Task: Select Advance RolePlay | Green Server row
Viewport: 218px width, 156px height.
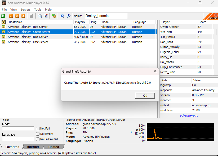Action: point(79,32)
